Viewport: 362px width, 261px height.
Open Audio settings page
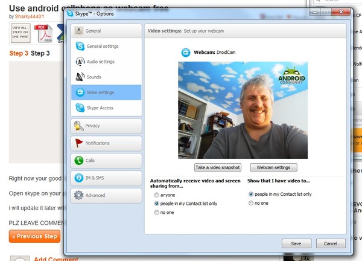[106, 62]
